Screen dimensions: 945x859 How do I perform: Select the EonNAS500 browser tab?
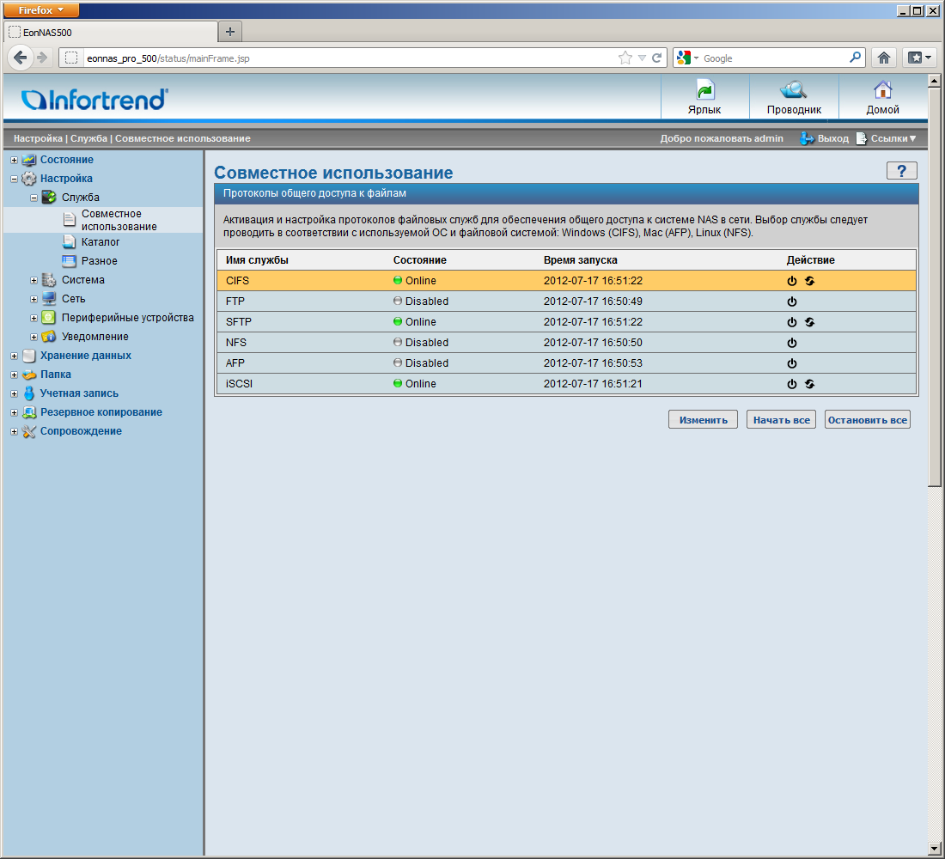click(111, 32)
